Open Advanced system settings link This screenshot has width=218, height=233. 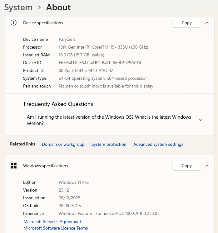[158, 144]
